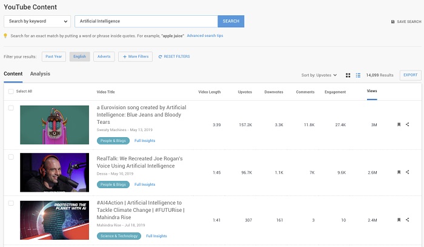Open Full Insights for Eurovision song video
This screenshot has height=247, width=424.
click(x=145, y=141)
